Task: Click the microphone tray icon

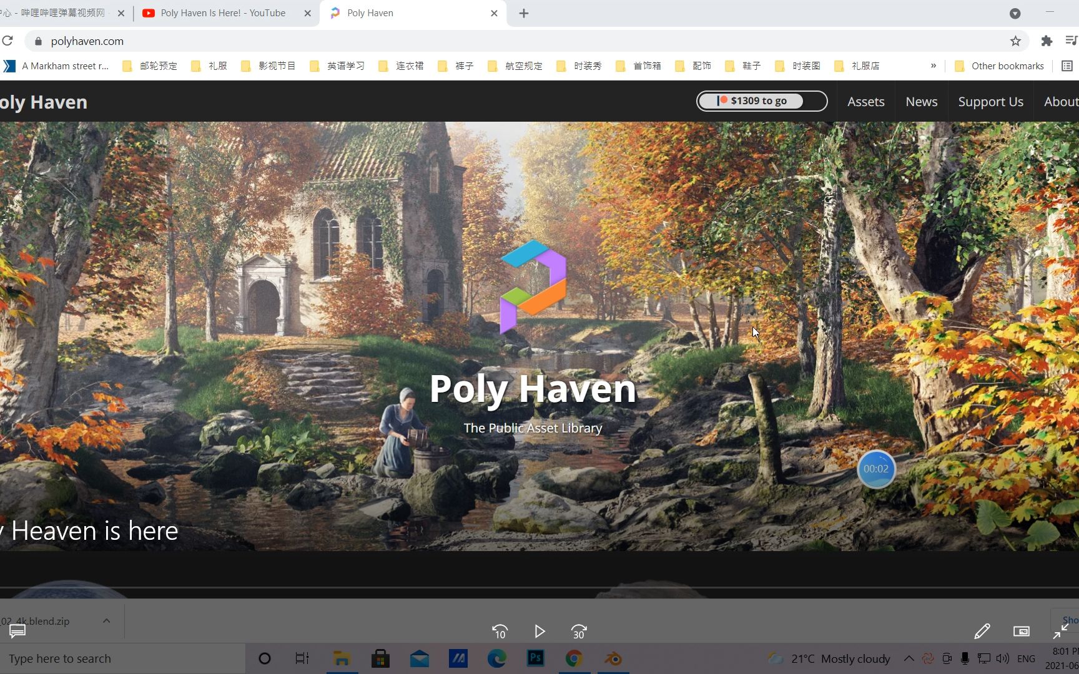Action: pos(965,658)
